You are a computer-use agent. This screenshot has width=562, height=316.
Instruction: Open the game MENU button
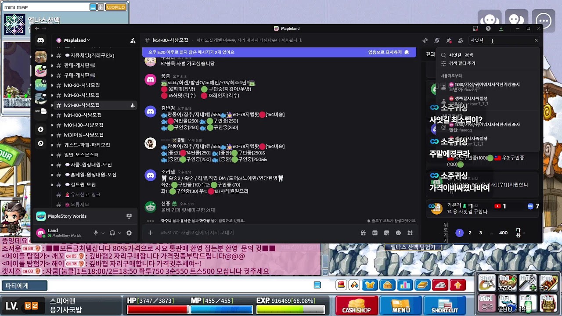tap(401, 305)
